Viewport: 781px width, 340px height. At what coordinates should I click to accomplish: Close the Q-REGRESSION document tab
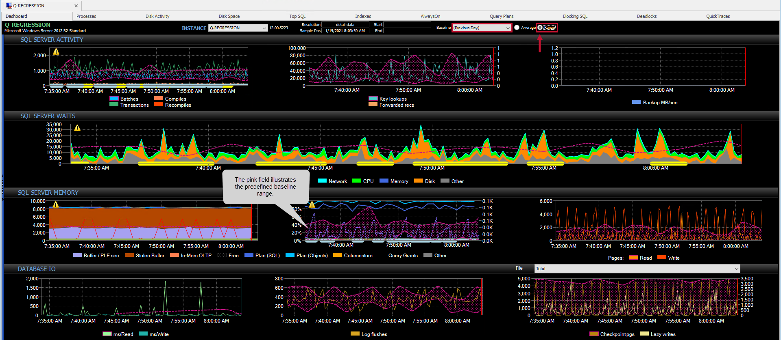pyautogui.click(x=76, y=6)
